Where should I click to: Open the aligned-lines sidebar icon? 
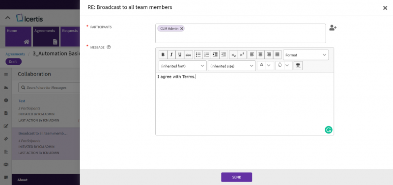[6, 152]
